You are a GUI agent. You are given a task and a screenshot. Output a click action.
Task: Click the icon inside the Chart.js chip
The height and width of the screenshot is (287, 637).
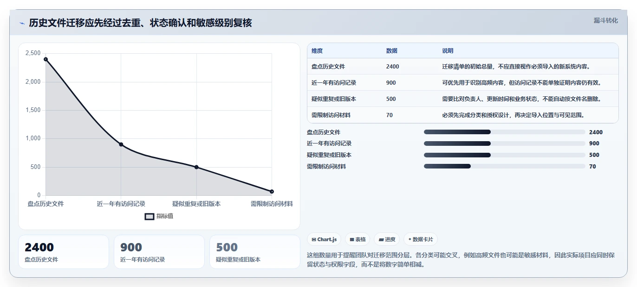pos(314,240)
